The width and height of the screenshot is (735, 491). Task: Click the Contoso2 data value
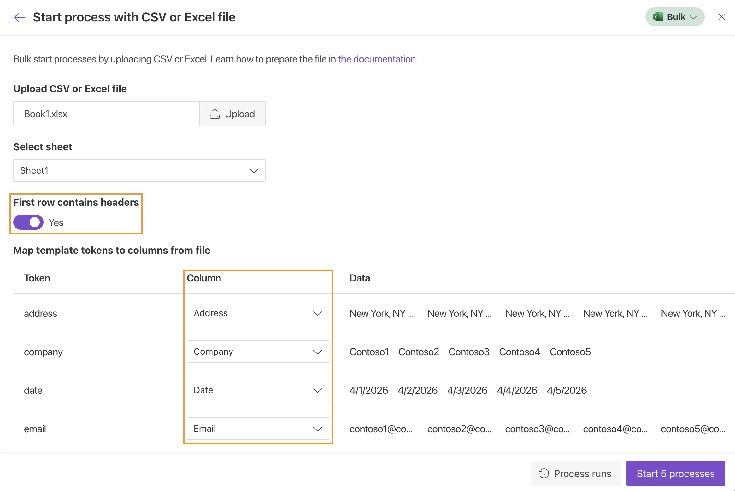pyautogui.click(x=419, y=352)
